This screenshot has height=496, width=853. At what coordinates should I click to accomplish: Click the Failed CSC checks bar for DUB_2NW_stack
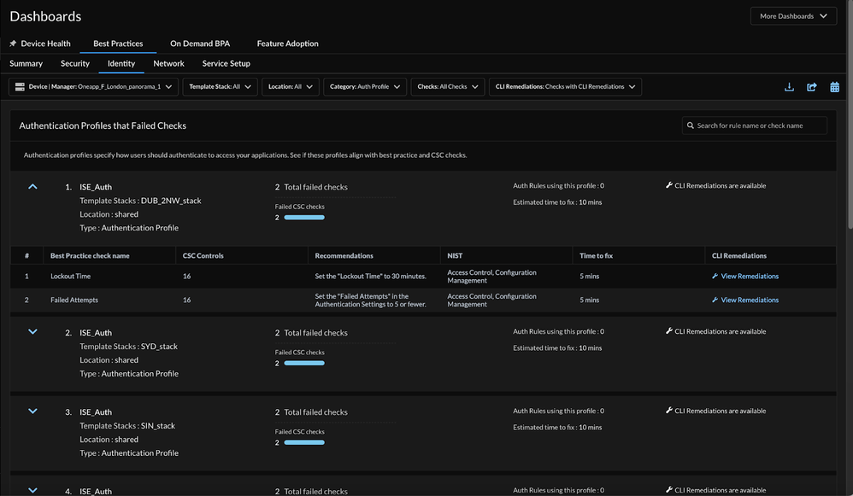point(304,218)
